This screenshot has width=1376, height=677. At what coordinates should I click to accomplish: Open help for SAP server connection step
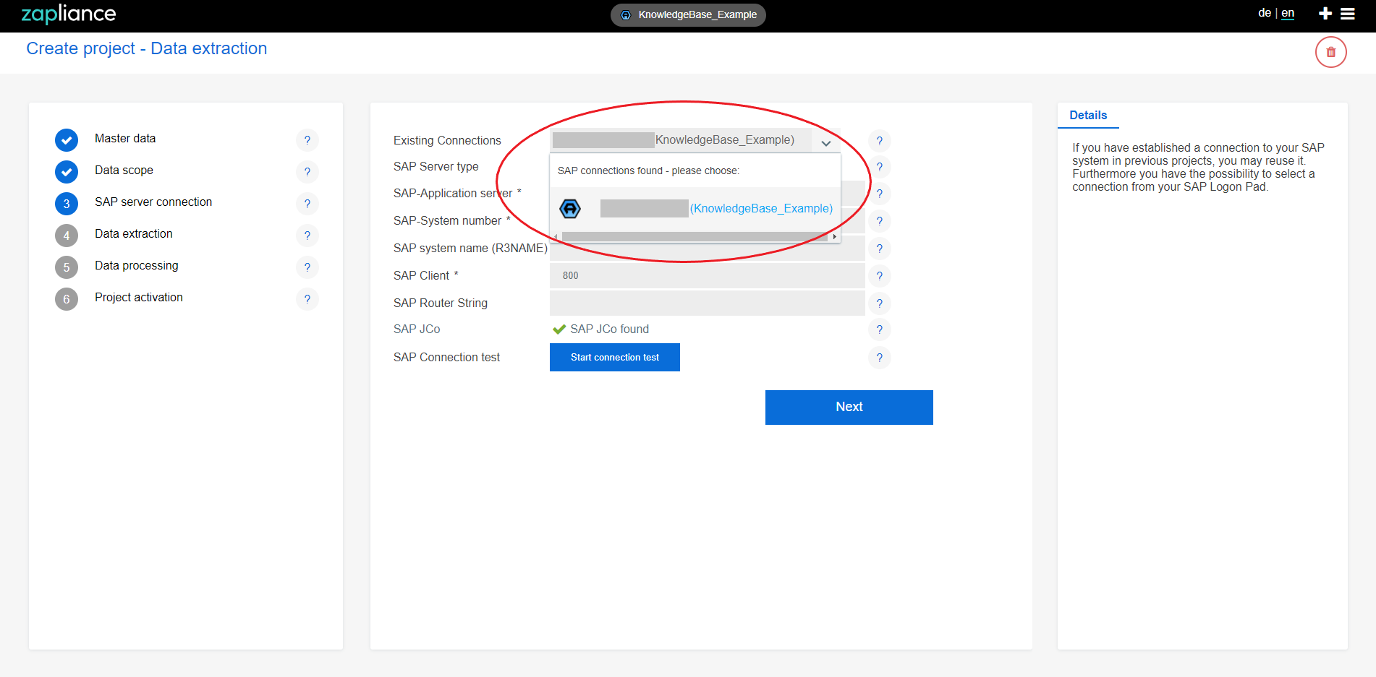pos(307,204)
